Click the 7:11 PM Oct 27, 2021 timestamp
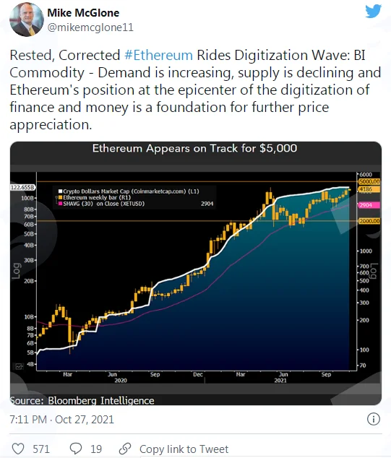Image resolution: width=391 pixels, height=458 pixels. tap(61, 420)
